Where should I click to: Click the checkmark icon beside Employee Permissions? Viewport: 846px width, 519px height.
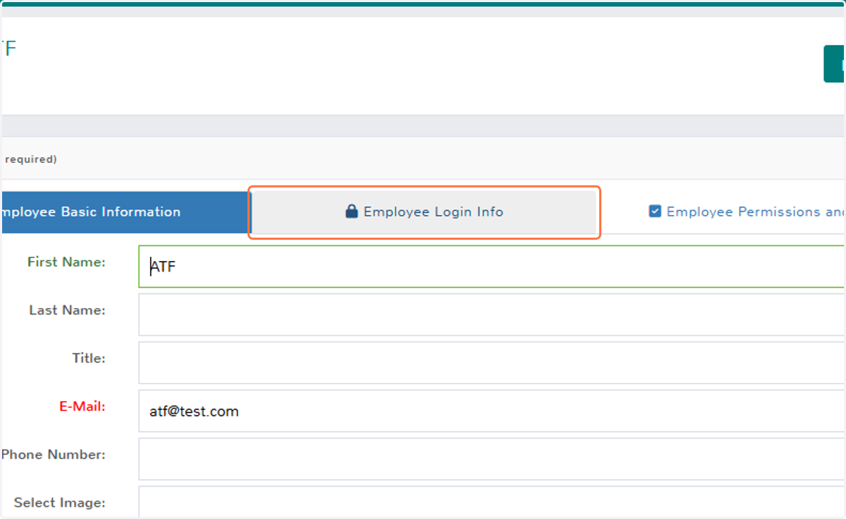click(655, 211)
